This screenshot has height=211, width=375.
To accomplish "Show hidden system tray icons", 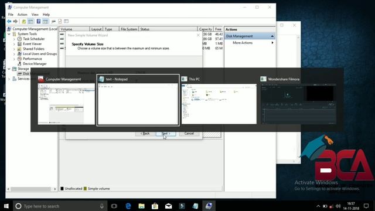I will tap(318, 206).
